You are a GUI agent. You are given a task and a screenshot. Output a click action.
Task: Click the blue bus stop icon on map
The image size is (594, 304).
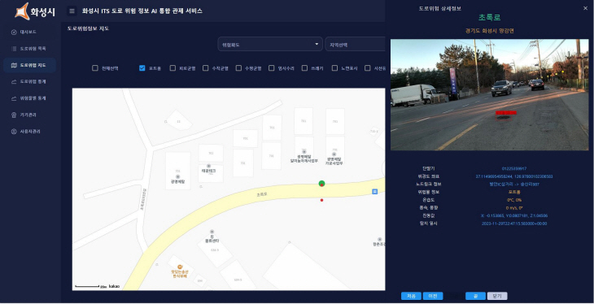[374, 192]
